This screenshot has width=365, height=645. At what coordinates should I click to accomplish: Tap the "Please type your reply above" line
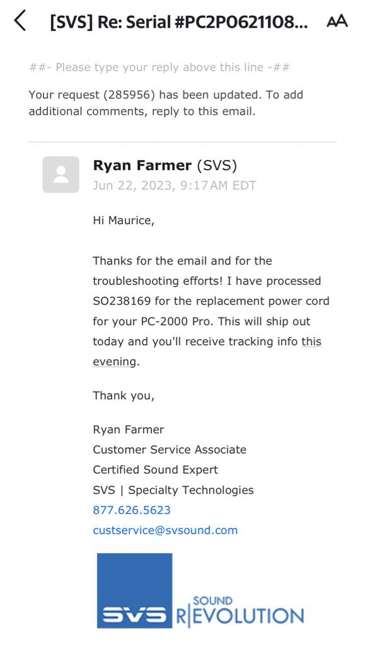pyautogui.click(x=159, y=67)
